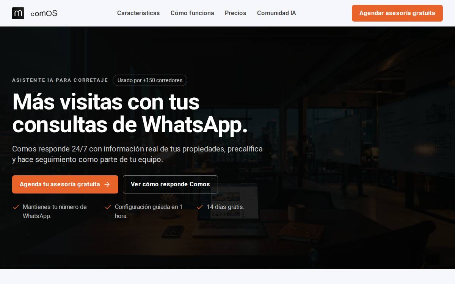Click 'Usado por +150 corredores' badge
The height and width of the screenshot is (284, 455).
(150, 80)
